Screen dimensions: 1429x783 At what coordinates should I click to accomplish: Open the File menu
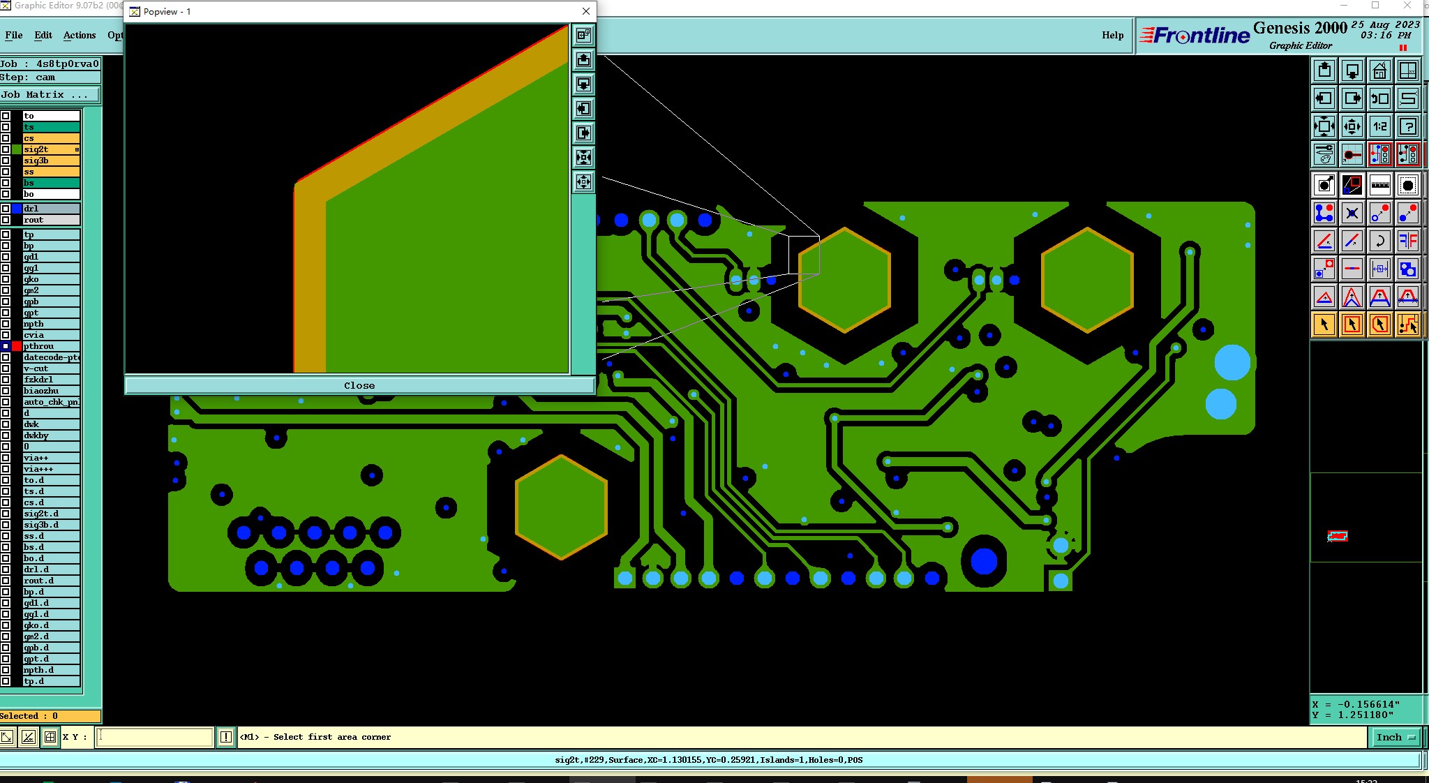14,35
